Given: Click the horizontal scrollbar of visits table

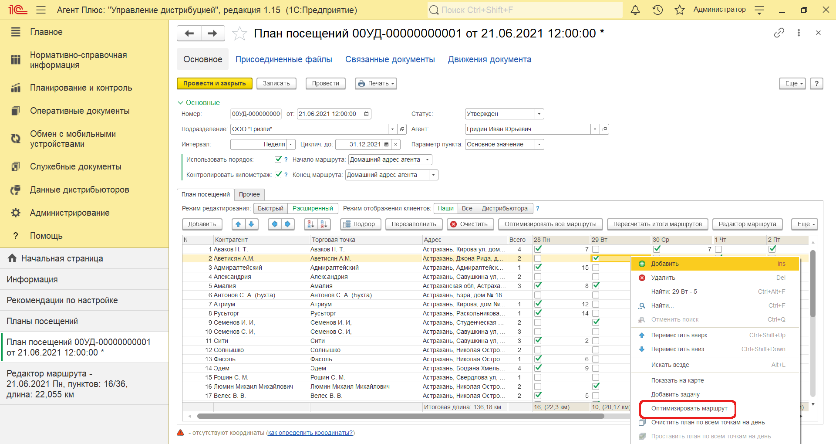Looking at the screenshot, I should [x=401, y=416].
